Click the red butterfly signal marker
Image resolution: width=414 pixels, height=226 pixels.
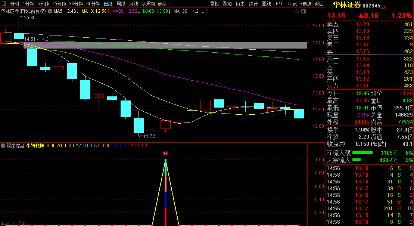click(165, 153)
